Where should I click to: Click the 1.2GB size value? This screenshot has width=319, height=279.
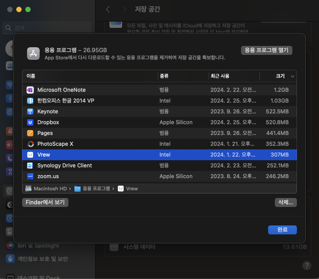[x=281, y=90]
